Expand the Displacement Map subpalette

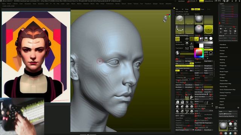coord(226,84)
